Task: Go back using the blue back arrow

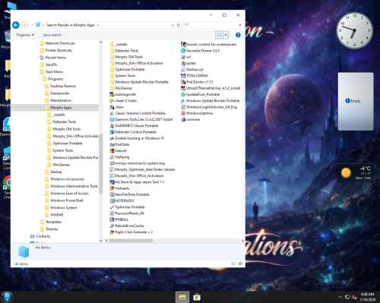Action: pyautogui.click(x=16, y=25)
